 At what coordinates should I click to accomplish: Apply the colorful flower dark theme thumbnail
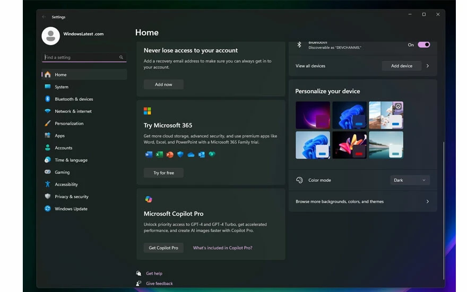point(349,145)
